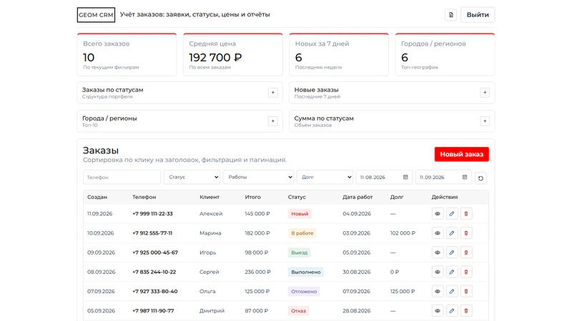Sort table by Телефон column header
Screen dimensions: 572x321
tap(144, 197)
